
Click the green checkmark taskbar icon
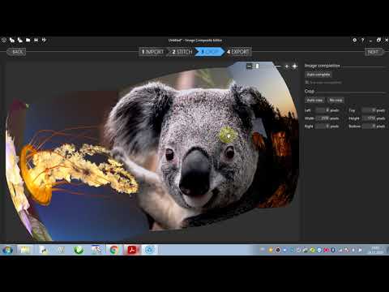[79, 250]
